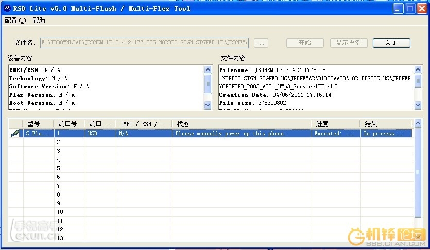Click the port list vertical scrollbar thumb
The image size is (430, 250).
tap(418, 172)
